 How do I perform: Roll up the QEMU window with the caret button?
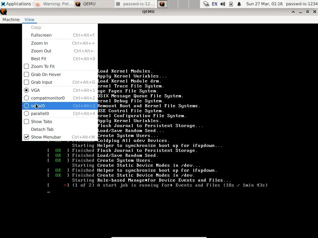293,12
